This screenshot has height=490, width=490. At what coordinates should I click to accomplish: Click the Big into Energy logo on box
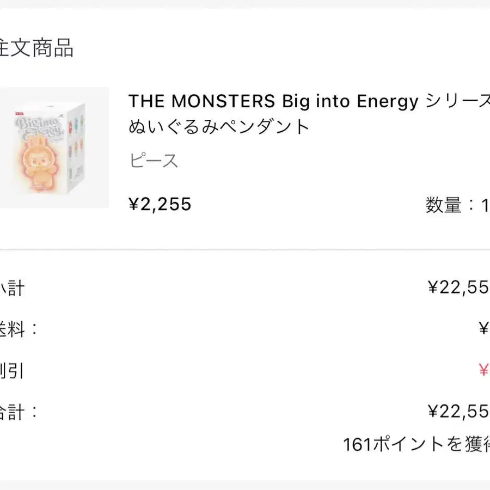[42, 130]
